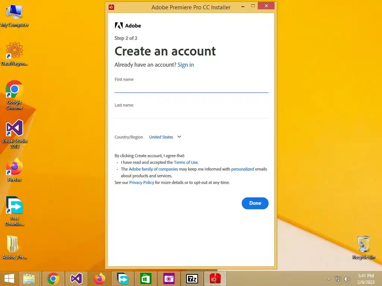Select the Adobe installer taskbar icon
This screenshot has width=382, height=286.
[x=215, y=279]
